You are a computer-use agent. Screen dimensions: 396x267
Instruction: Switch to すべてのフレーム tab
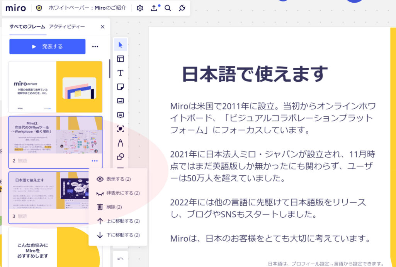tap(27, 27)
